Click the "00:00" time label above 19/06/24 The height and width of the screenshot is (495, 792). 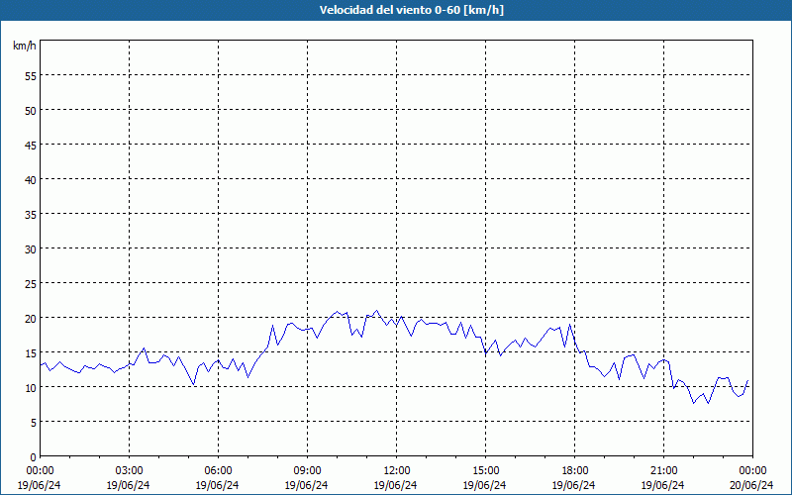coord(40,471)
